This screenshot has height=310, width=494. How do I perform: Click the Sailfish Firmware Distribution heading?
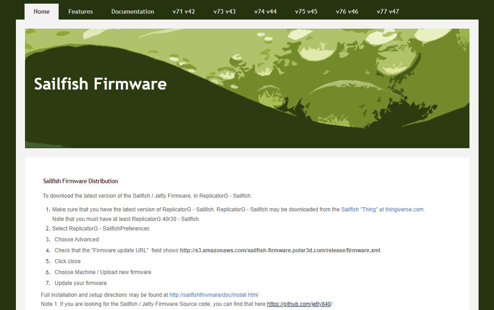point(80,181)
